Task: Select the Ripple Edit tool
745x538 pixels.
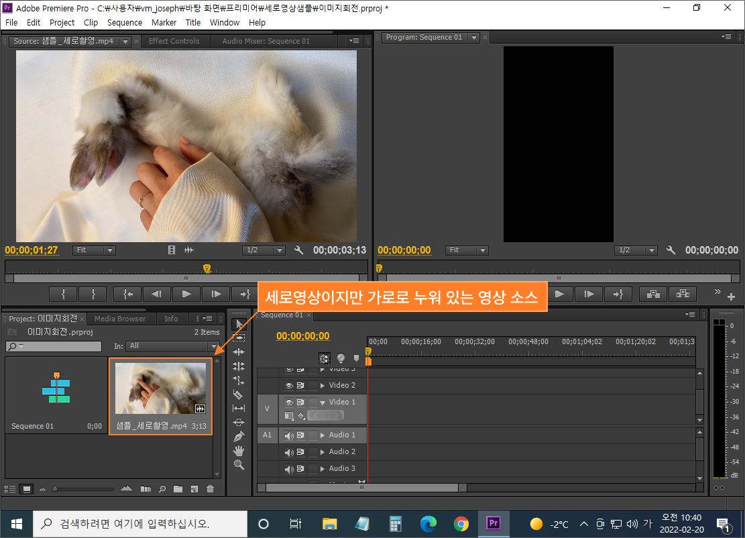Action: (239, 352)
